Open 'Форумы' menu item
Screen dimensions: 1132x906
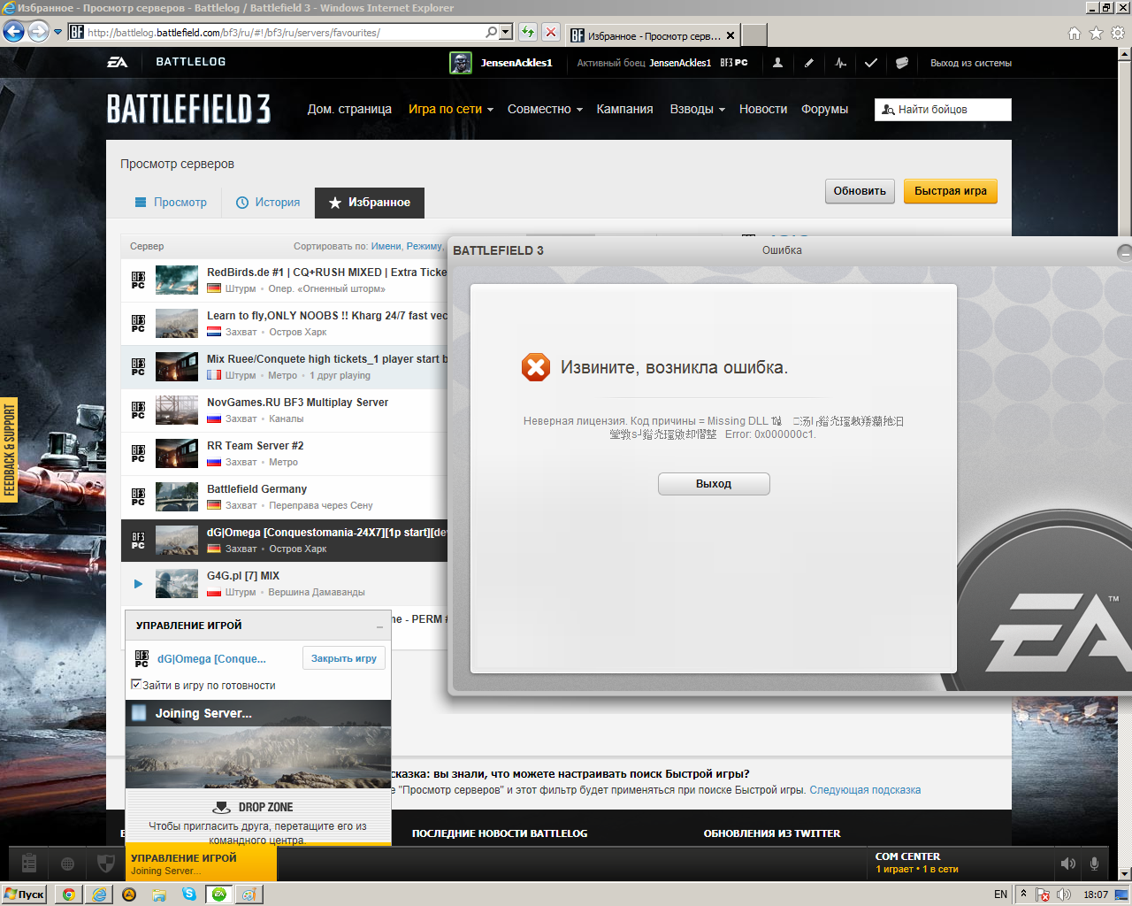824,109
